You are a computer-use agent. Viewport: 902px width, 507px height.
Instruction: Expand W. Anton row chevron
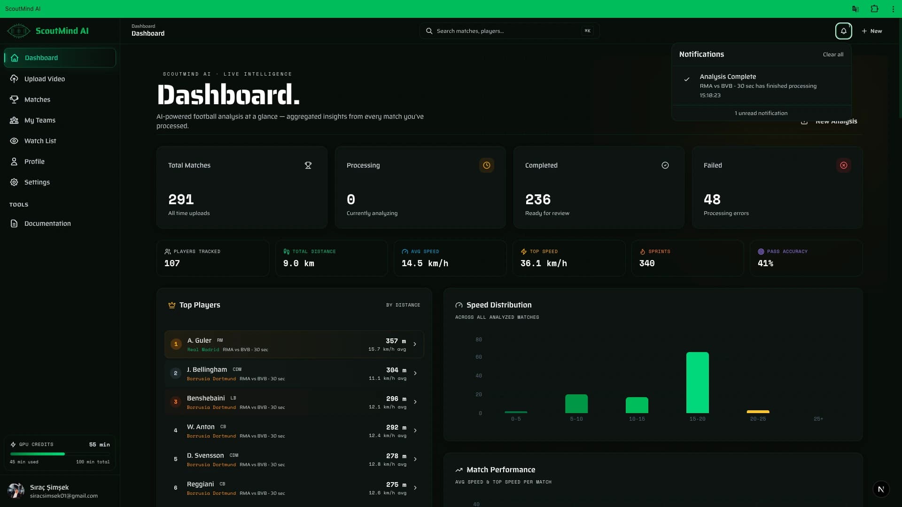click(x=415, y=430)
